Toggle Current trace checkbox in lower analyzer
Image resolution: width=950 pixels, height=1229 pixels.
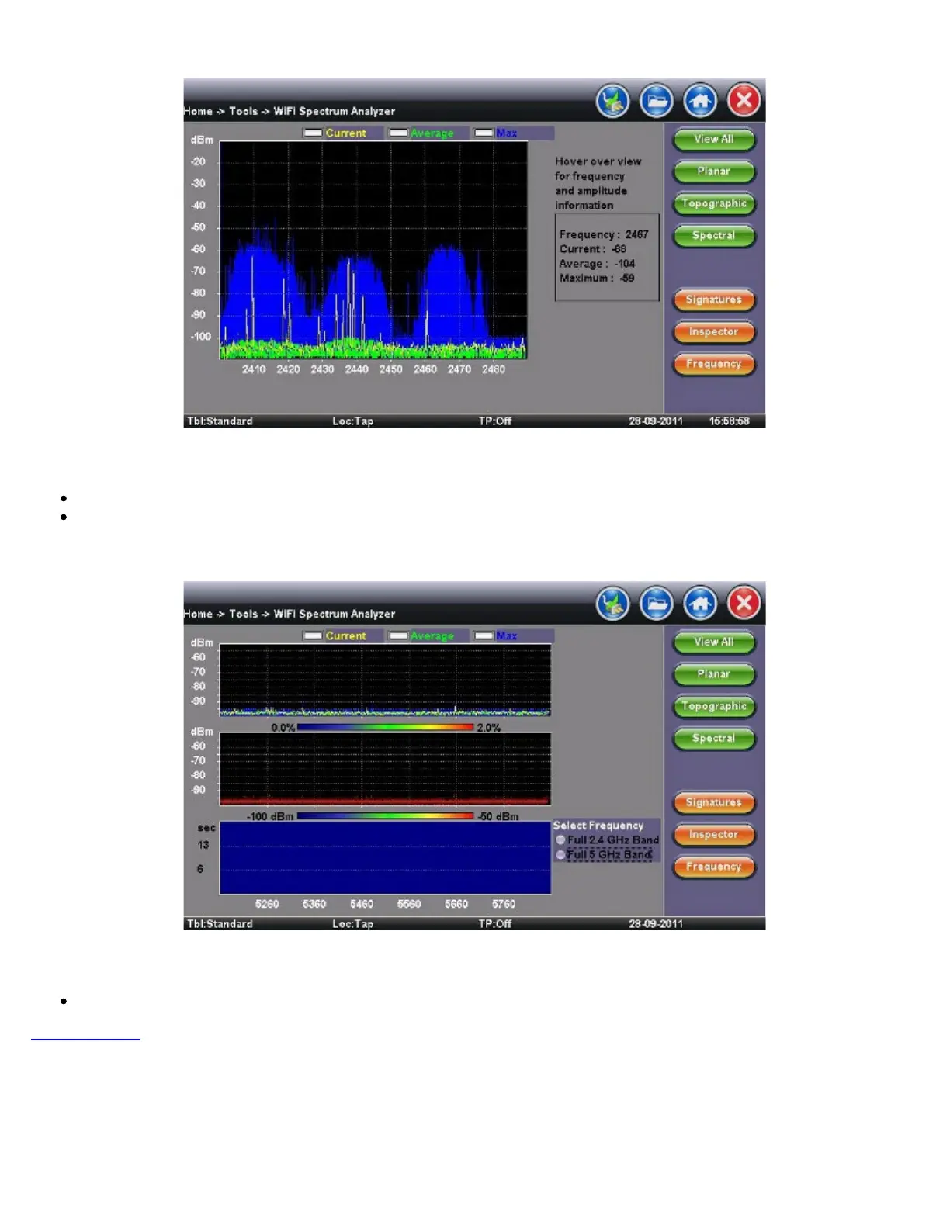point(313,636)
